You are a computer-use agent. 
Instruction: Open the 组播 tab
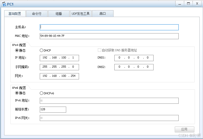pyautogui.click(x=59, y=14)
